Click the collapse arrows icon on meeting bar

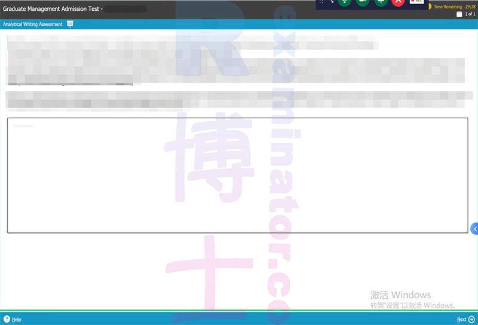tap(332, 2)
